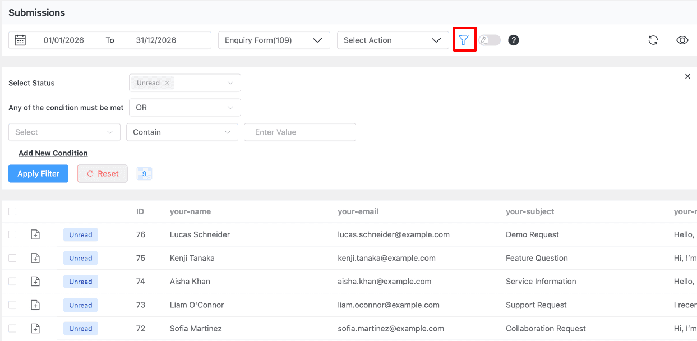Toggle the edit mode switch
Screen dimensions: 697x341
point(490,40)
